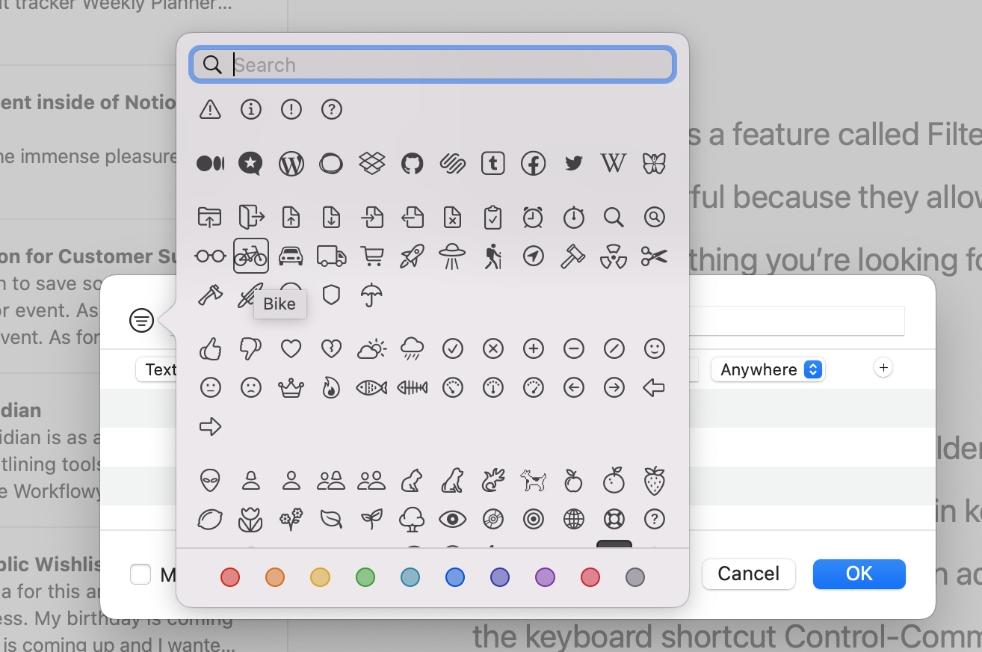Choose the lifebuoy icon

614,519
